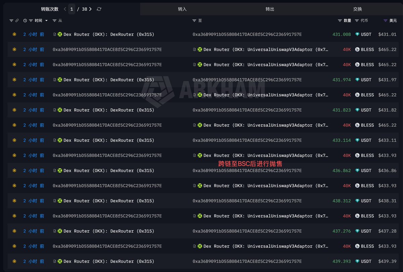Click the refresh icon beside the page count
Viewport: 403px width, 272px height.
coord(99,9)
